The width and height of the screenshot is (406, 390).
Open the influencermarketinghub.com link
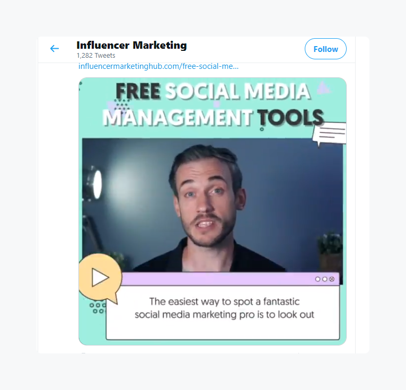158,66
